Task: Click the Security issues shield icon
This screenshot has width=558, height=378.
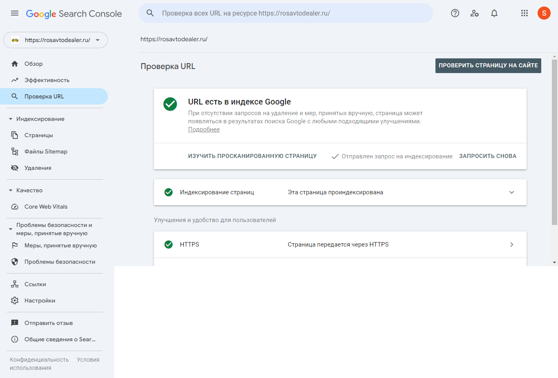Action: click(15, 262)
